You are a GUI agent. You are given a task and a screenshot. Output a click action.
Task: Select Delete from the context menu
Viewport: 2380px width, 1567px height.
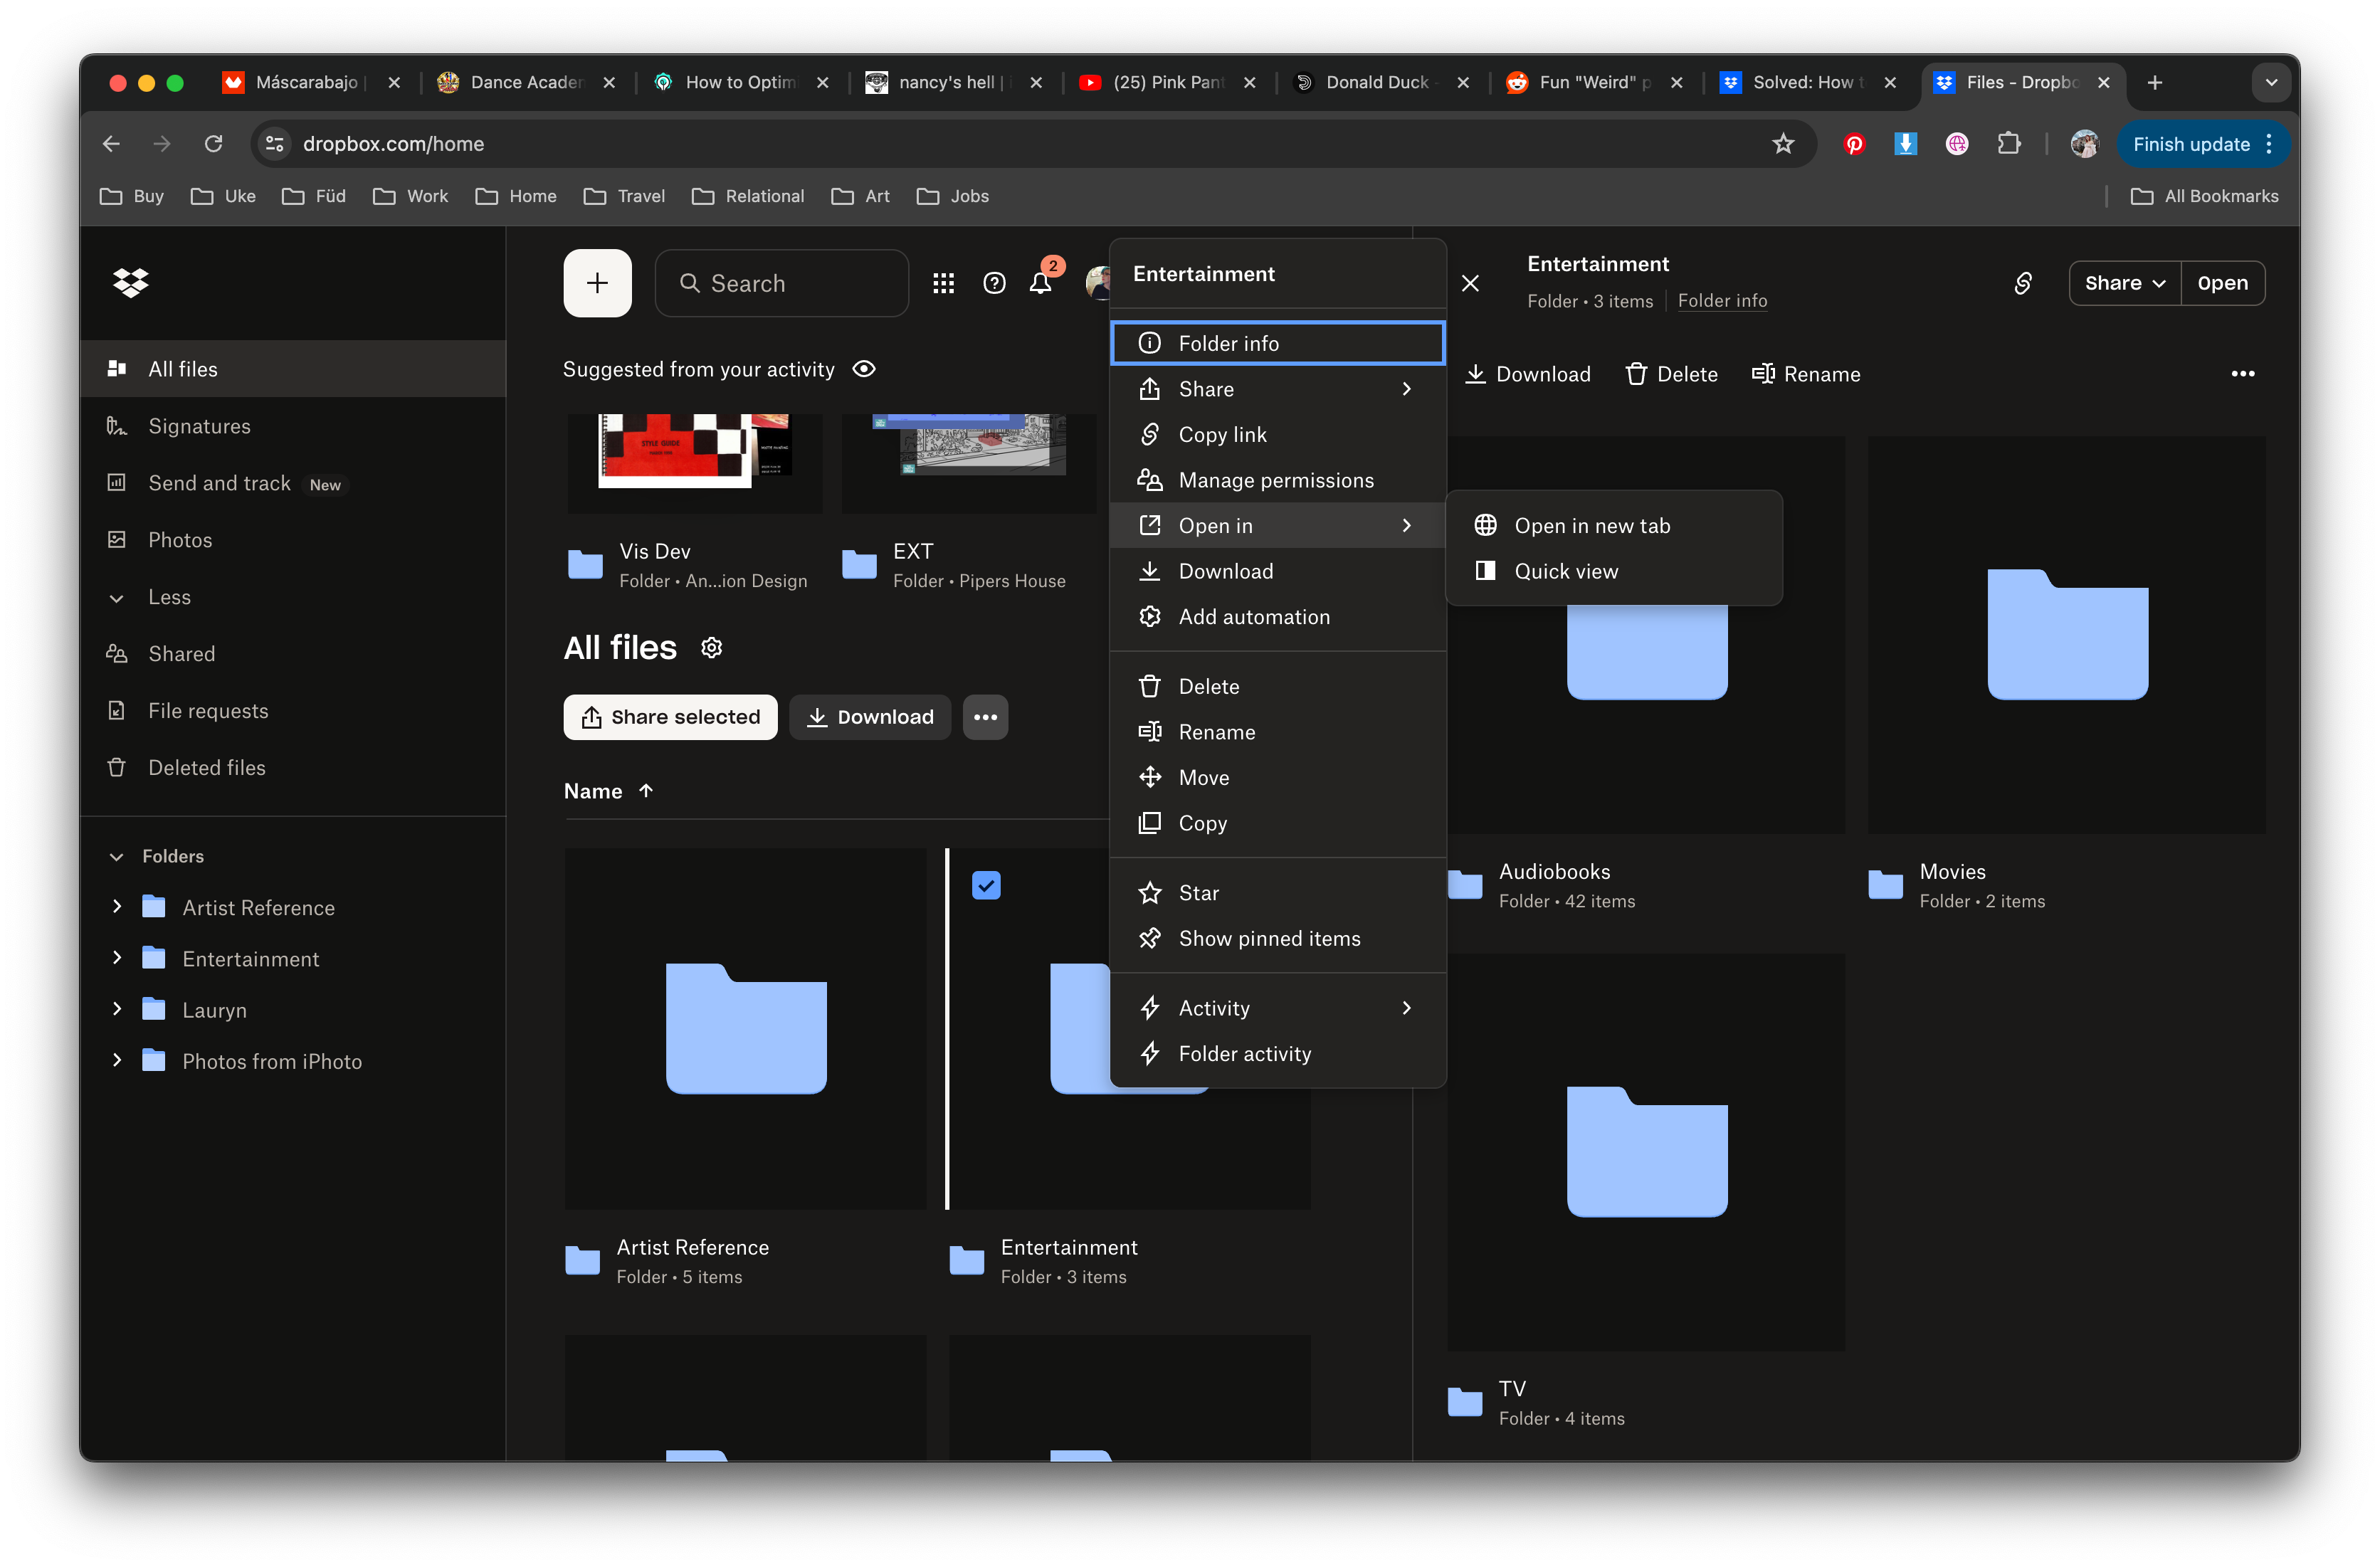(x=1209, y=685)
